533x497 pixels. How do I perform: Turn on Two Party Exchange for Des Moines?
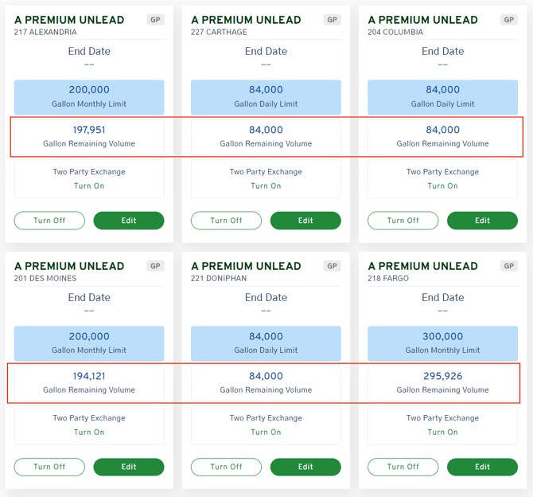coord(89,432)
